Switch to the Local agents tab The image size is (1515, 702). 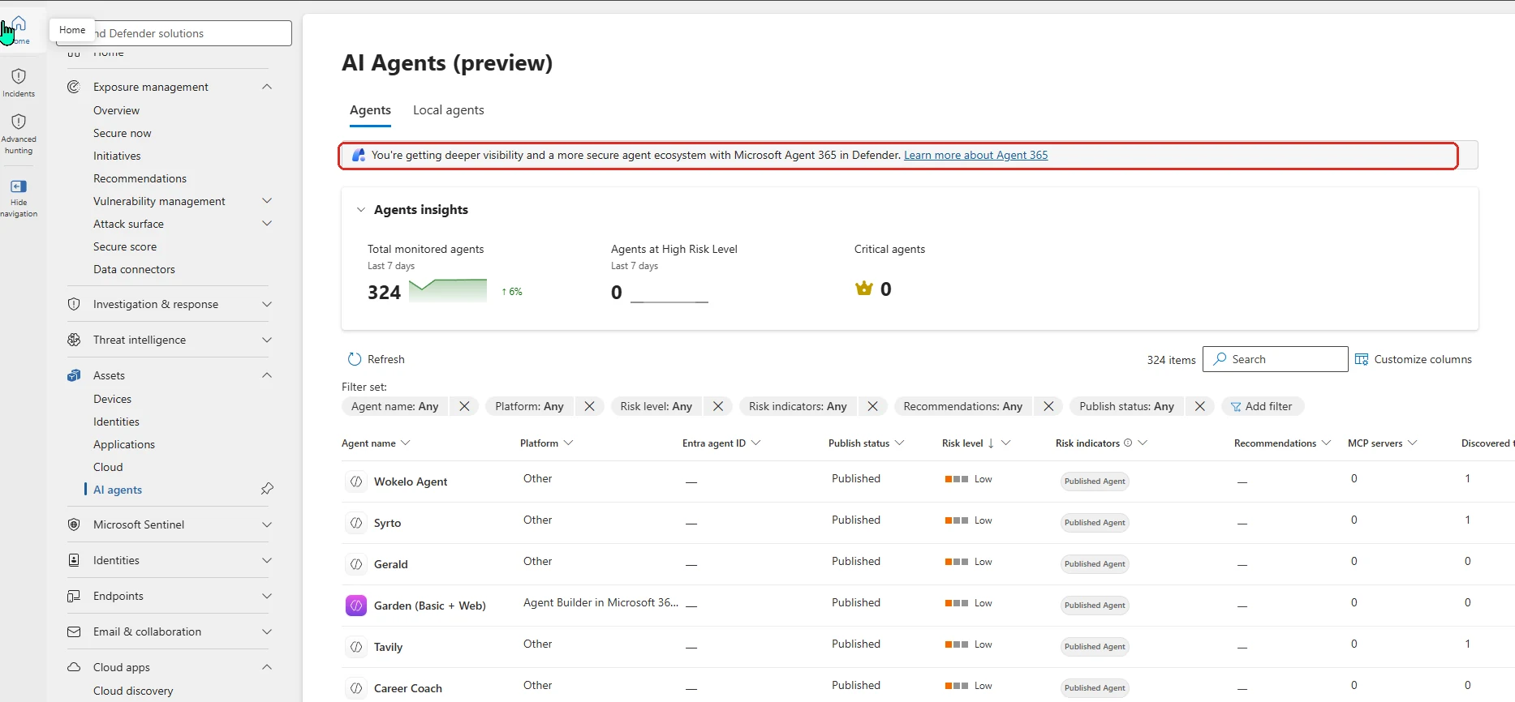click(448, 110)
